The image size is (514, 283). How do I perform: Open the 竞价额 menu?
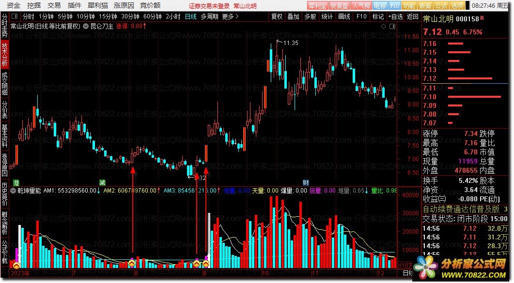pos(150,5)
